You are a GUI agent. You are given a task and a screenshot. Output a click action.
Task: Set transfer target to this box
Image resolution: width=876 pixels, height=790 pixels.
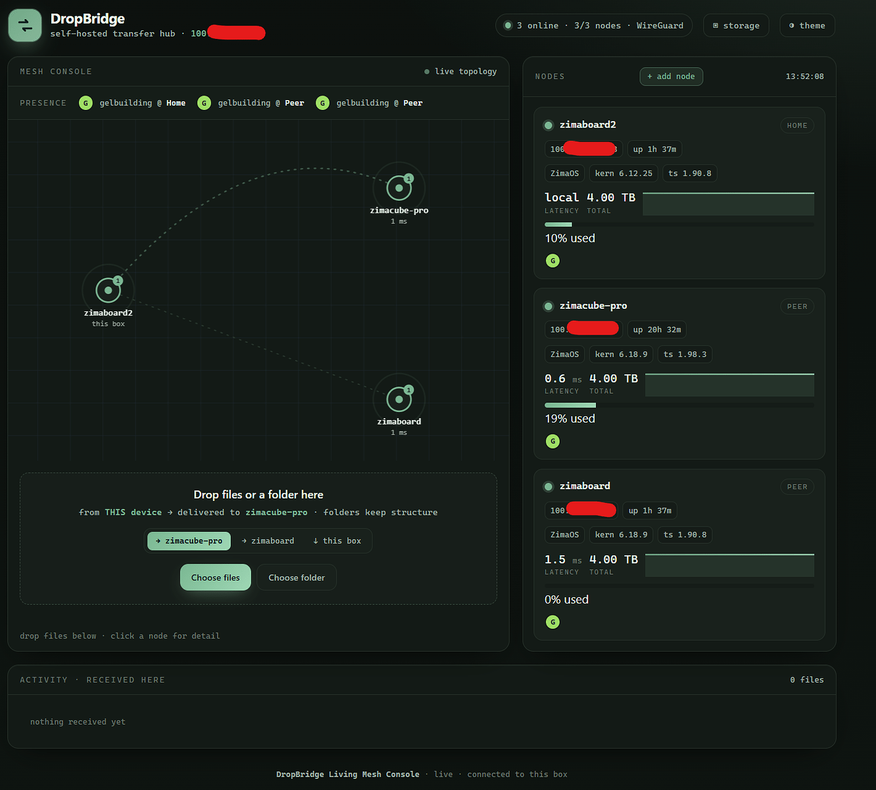click(337, 541)
